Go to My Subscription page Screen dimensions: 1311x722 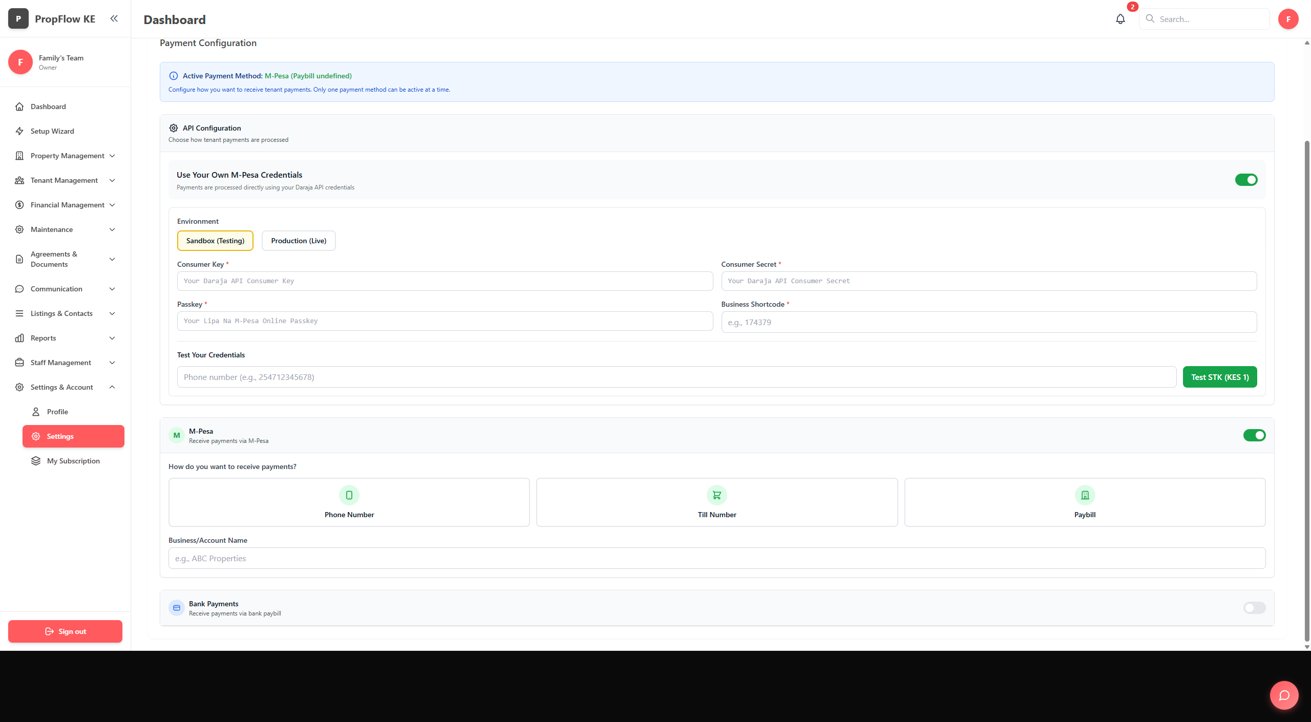[x=73, y=461]
